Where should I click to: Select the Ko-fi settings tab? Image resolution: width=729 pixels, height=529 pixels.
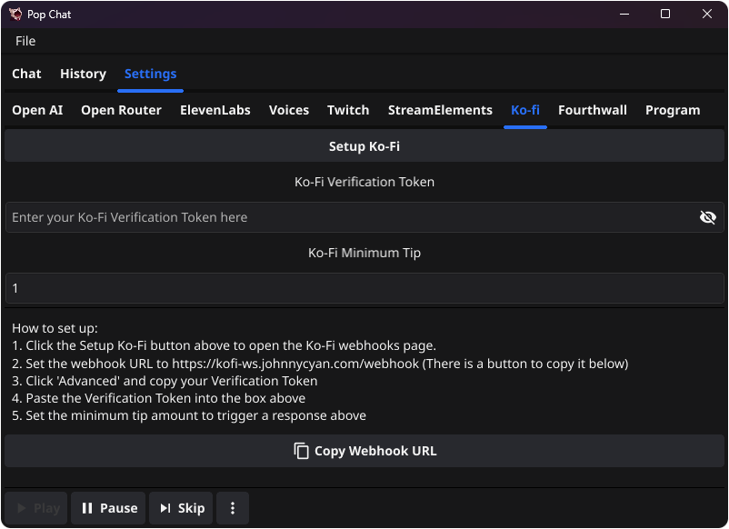(524, 110)
